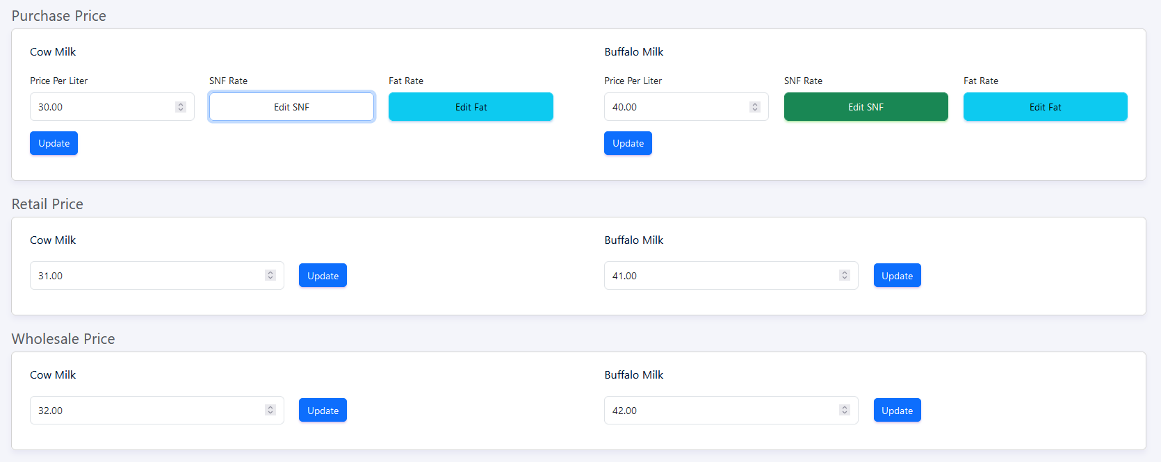
Task: Update the Buffalo Milk purchase price
Action: [x=628, y=143]
